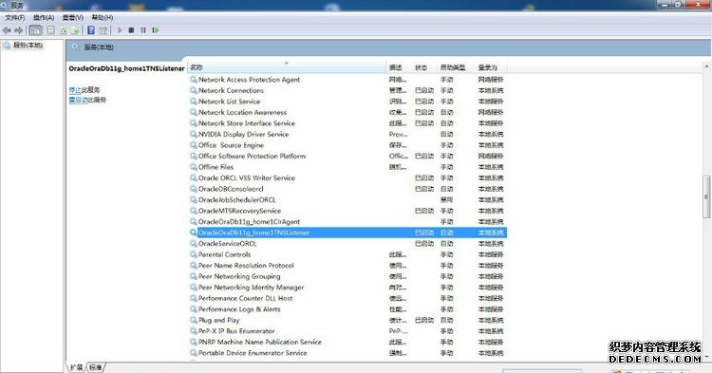Click gear icon of Network Connections row
This screenshot has width=712, height=373.
pyautogui.click(x=194, y=90)
